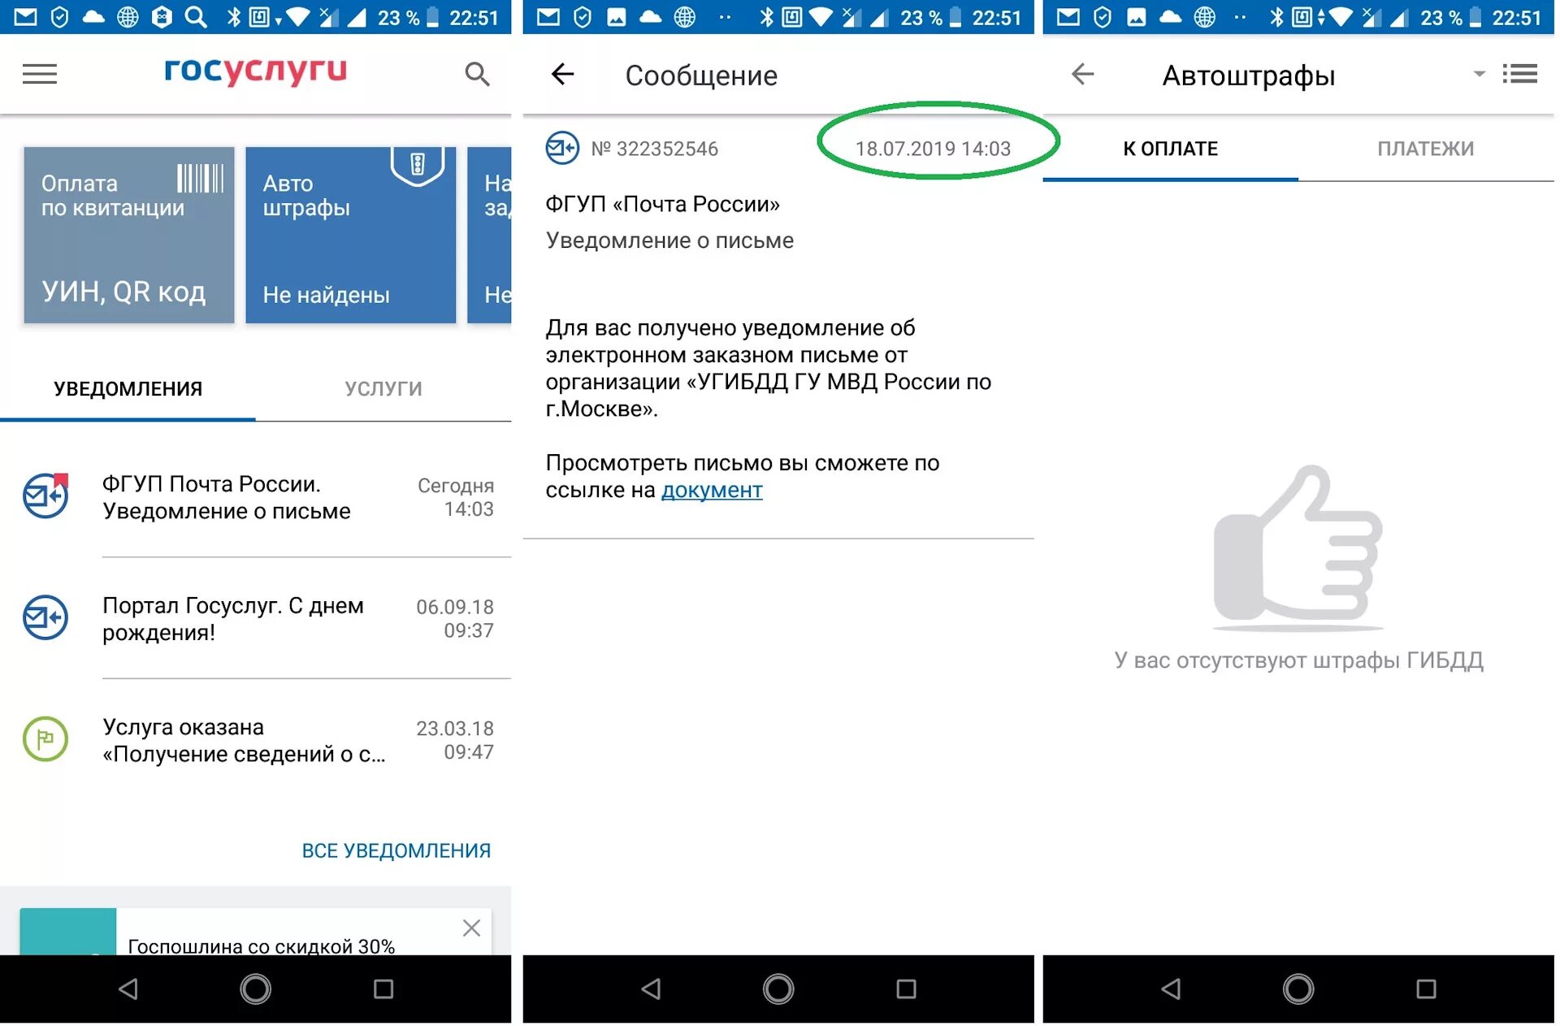Tap the mail icon next to message № 322352546
This screenshot has height=1026, width=1560.
(x=562, y=149)
